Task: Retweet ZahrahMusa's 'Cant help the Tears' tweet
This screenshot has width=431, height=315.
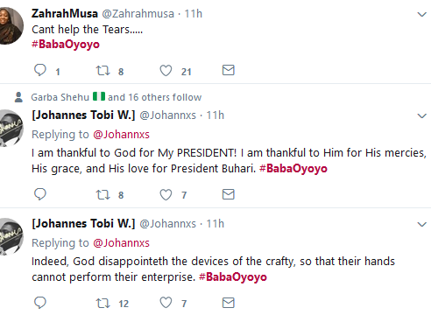Action: pos(102,71)
